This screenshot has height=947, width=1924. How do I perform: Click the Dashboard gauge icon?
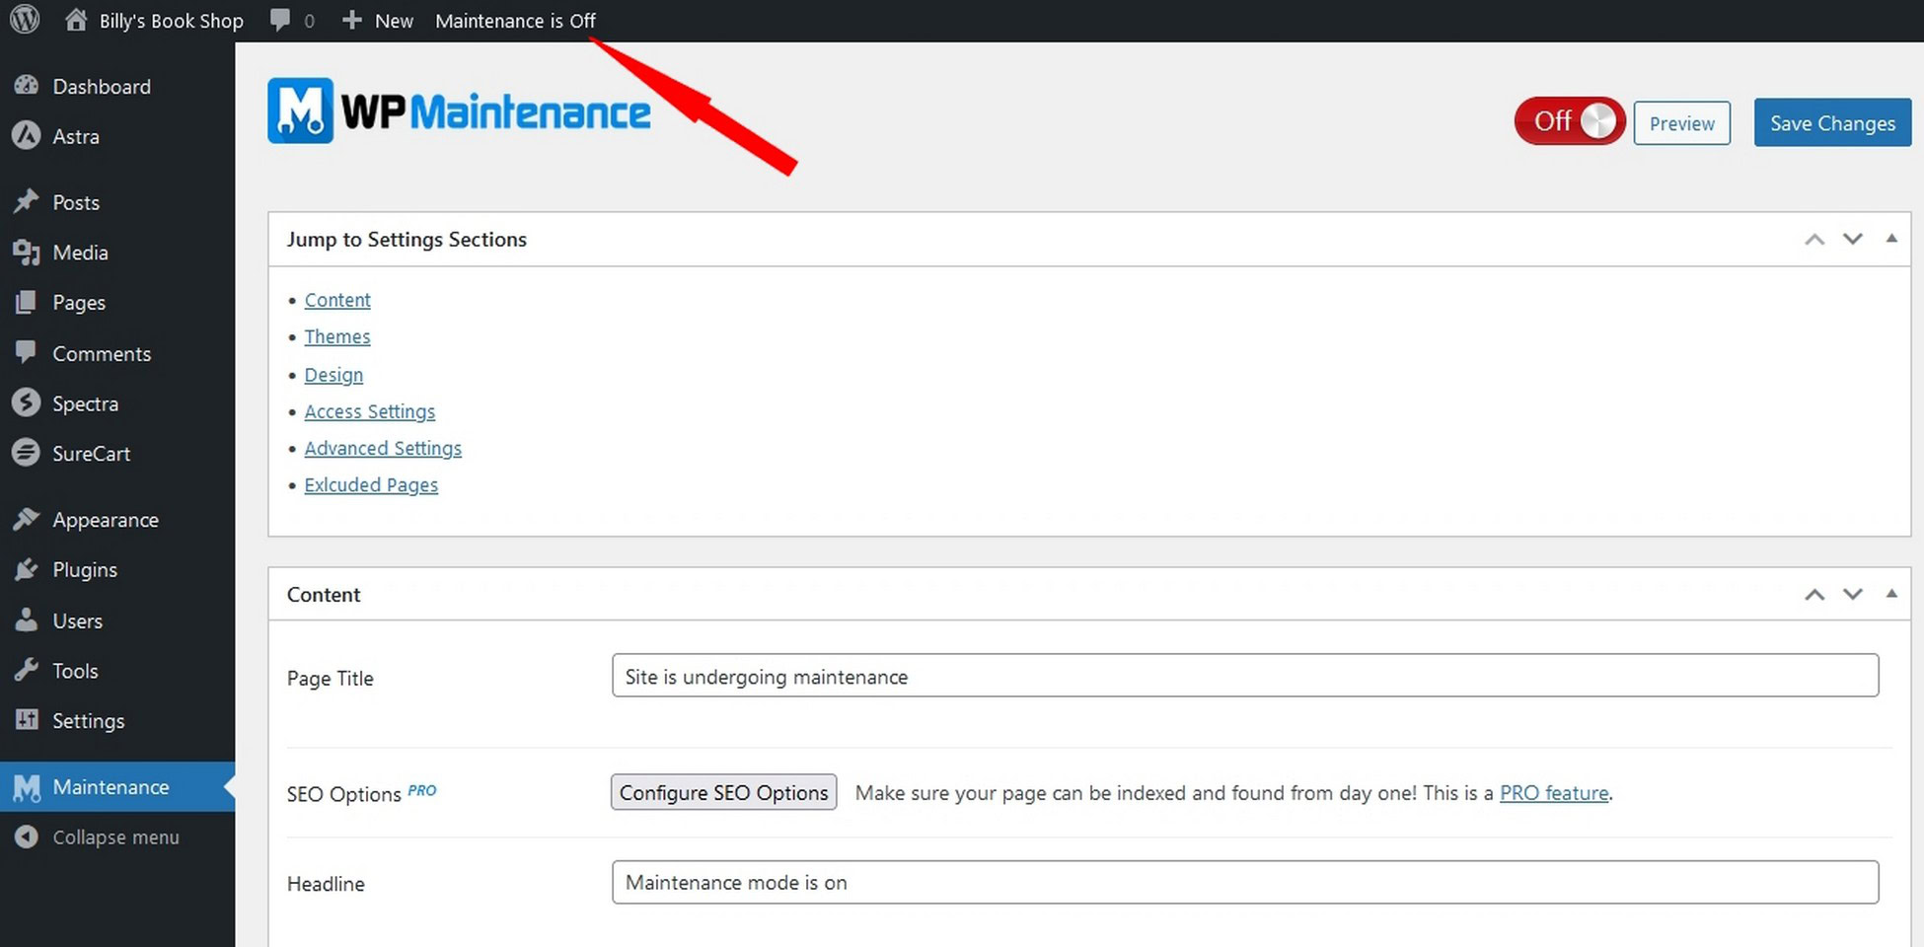click(27, 86)
